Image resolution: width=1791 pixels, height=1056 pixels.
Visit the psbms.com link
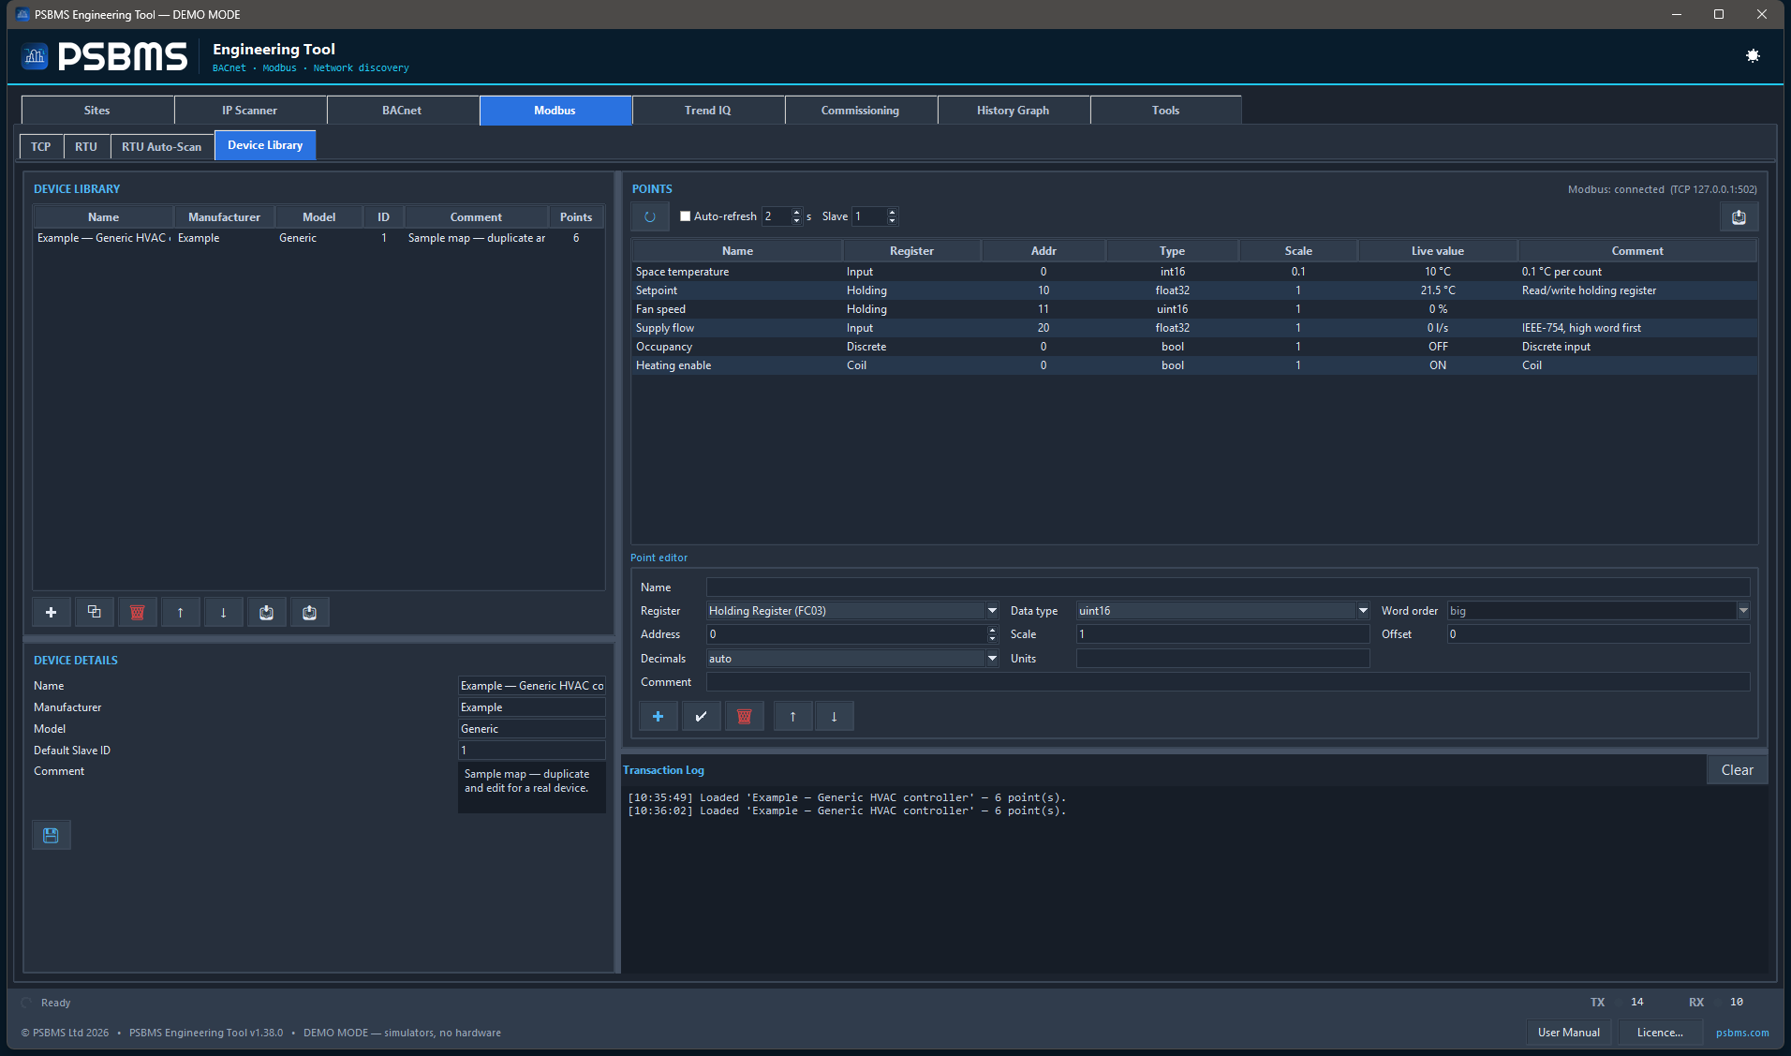coord(1742,1034)
